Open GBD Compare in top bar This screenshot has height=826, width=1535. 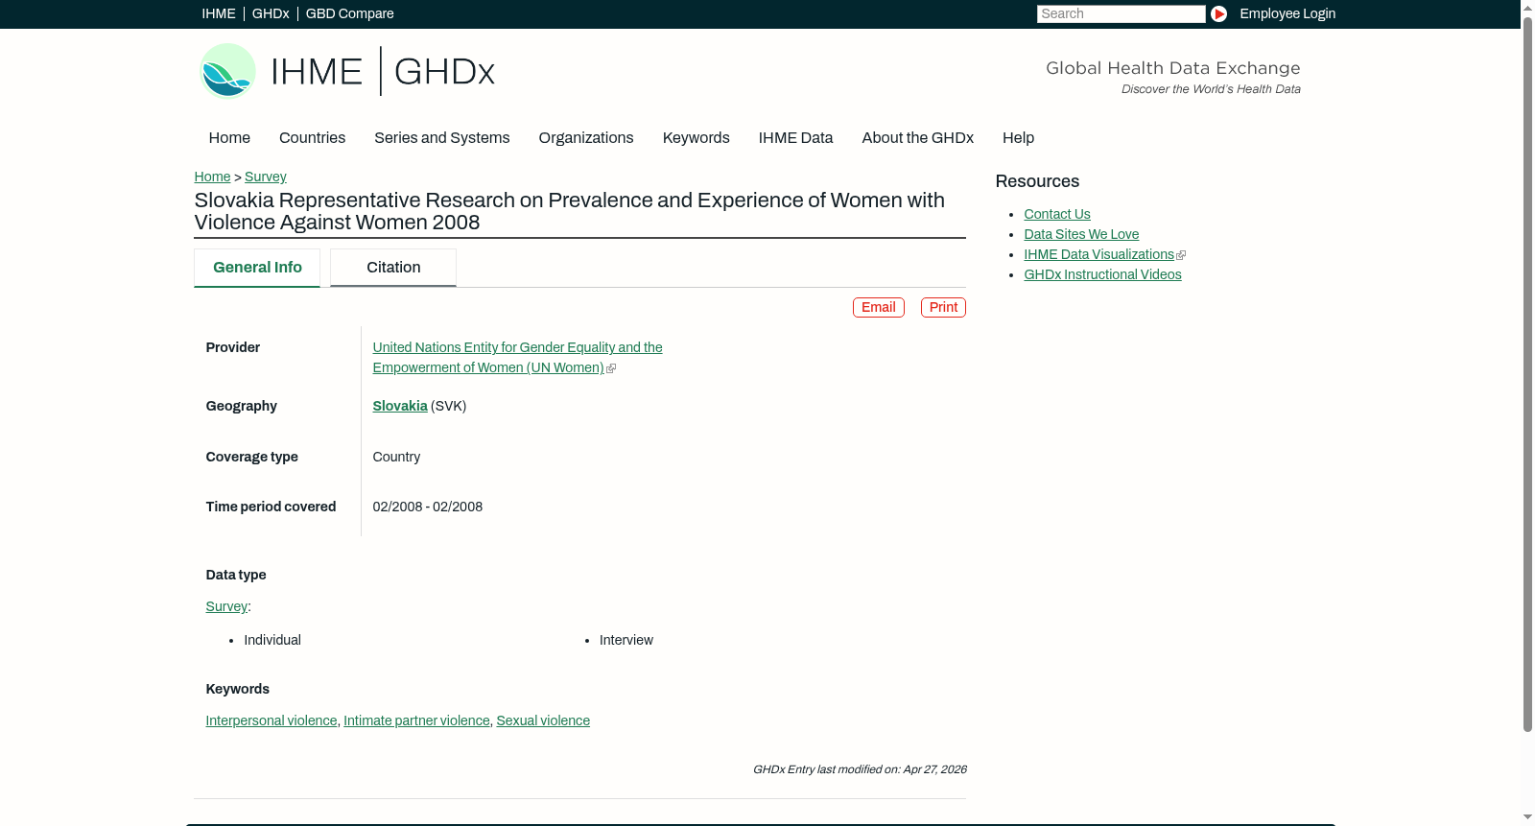pos(349,13)
